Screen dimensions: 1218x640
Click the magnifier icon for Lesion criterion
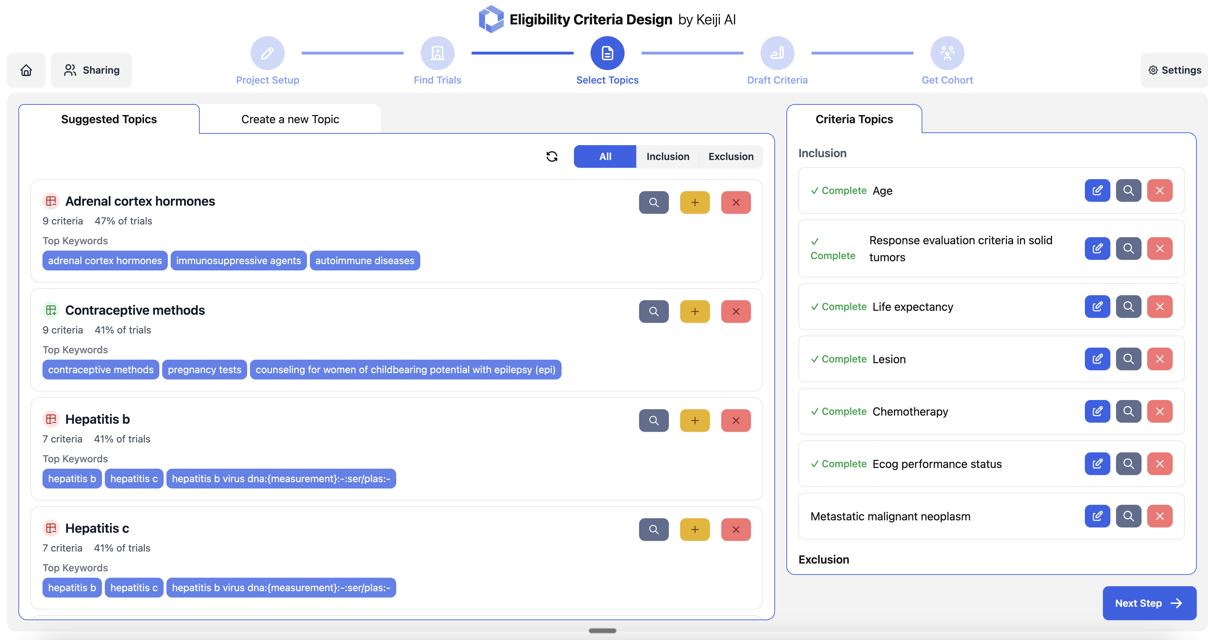(x=1129, y=359)
